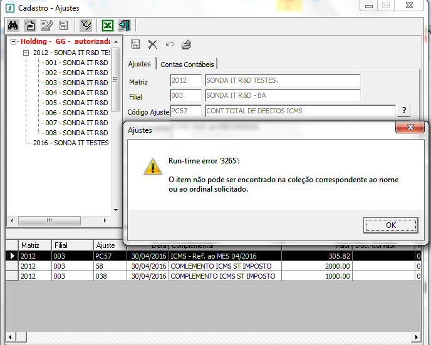Switch to the Contas Contábeis tab
This screenshot has width=431, height=345.
pyautogui.click(x=187, y=64)
